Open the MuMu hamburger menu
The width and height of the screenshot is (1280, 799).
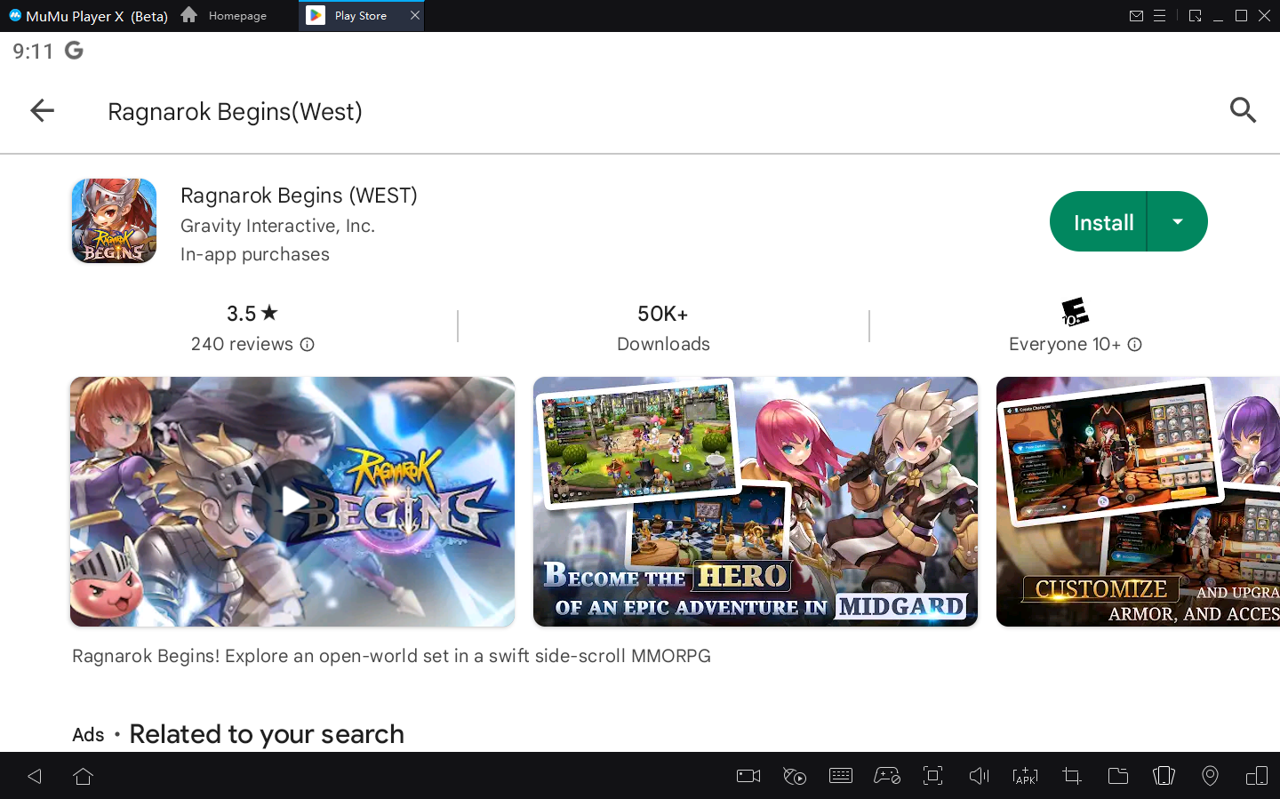pos(1159,16)
